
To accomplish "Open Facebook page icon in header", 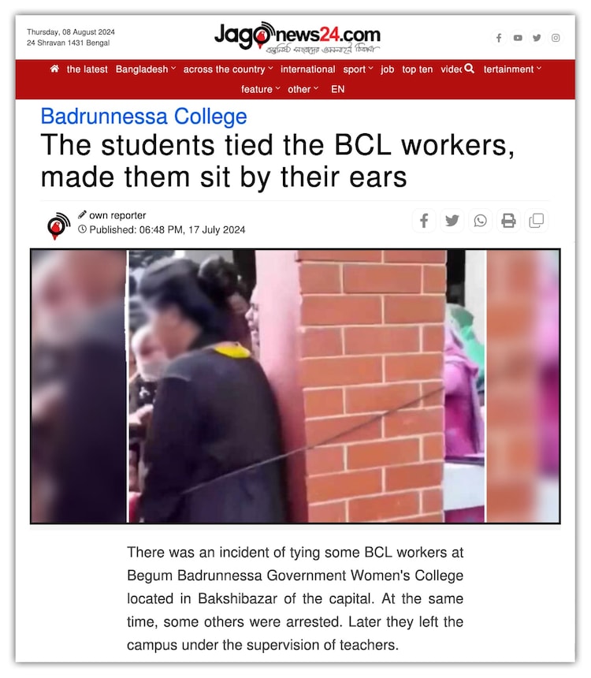I will [x=499, y=38].
